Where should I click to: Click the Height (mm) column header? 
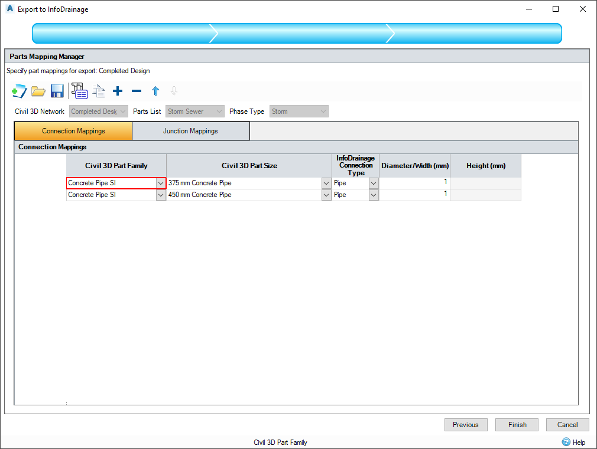[486, 165]
